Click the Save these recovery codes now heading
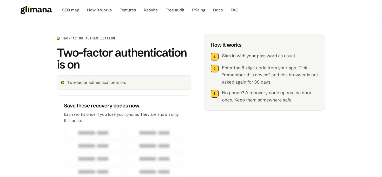 102,106
